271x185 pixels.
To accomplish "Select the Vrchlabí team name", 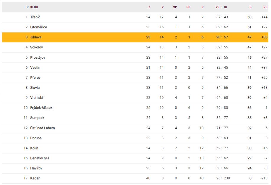I will pyautogui.click(x=37, y=98).
